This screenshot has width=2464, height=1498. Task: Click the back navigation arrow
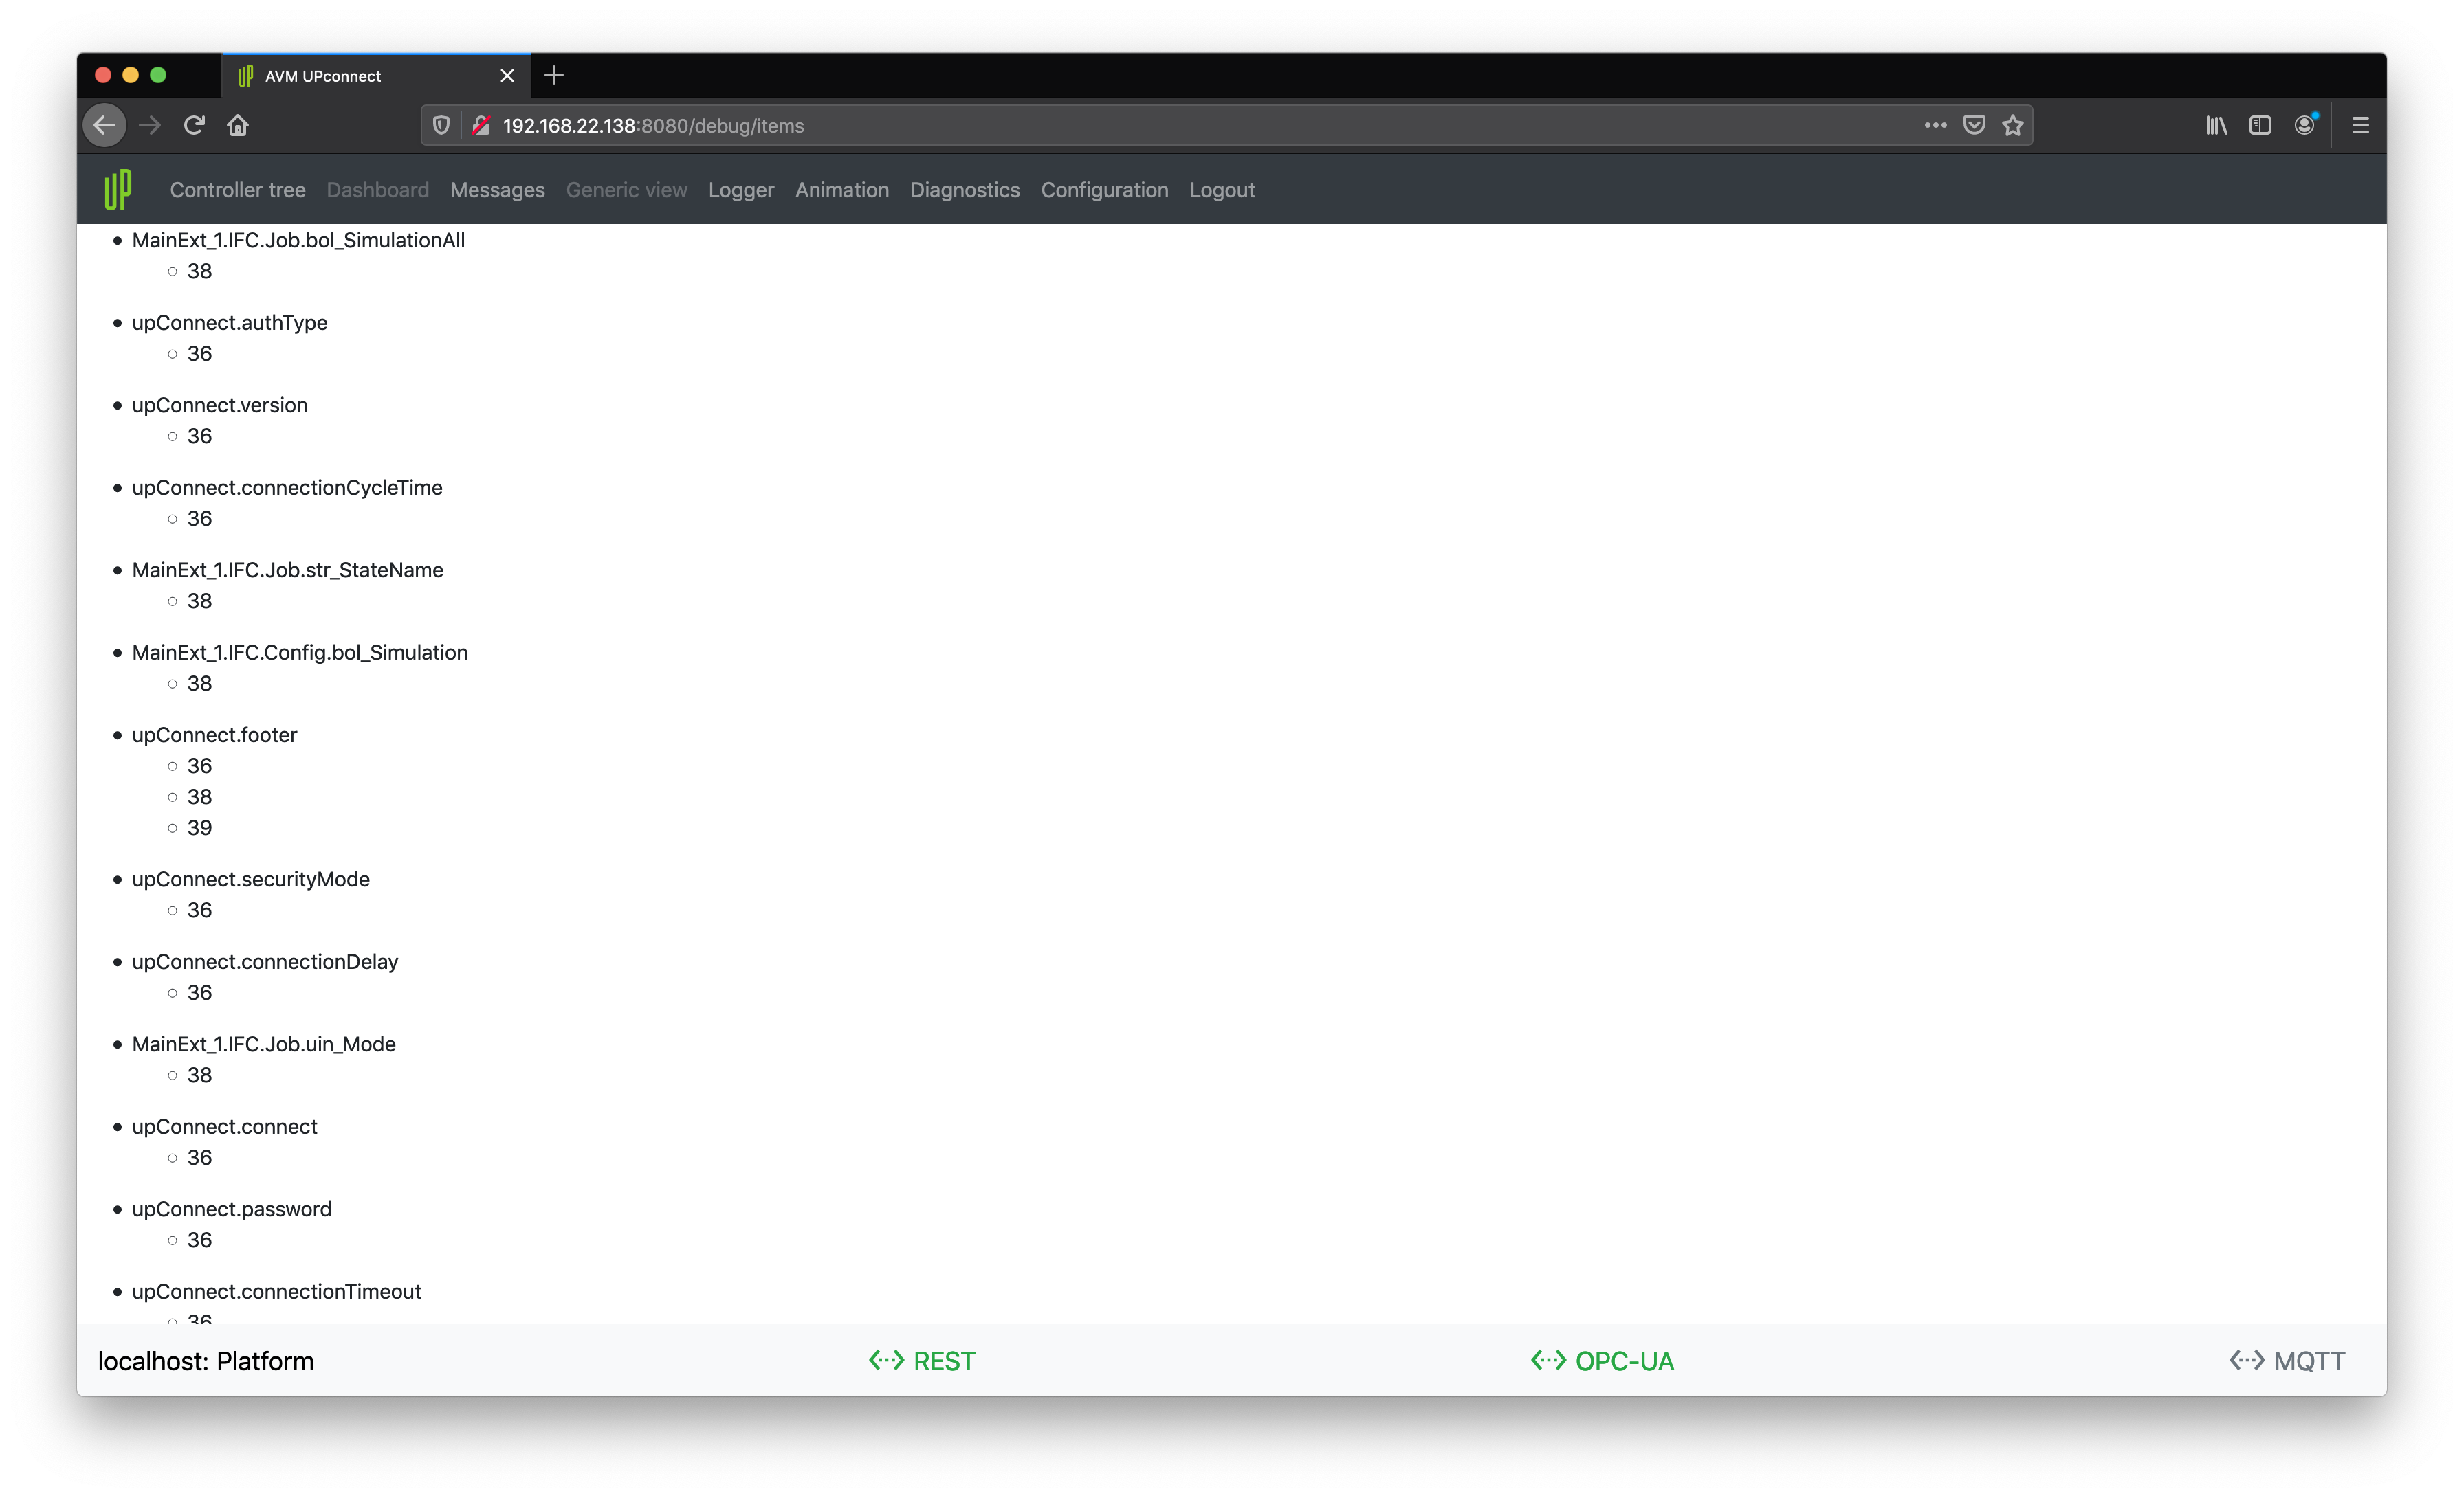(x=105, y=126)
